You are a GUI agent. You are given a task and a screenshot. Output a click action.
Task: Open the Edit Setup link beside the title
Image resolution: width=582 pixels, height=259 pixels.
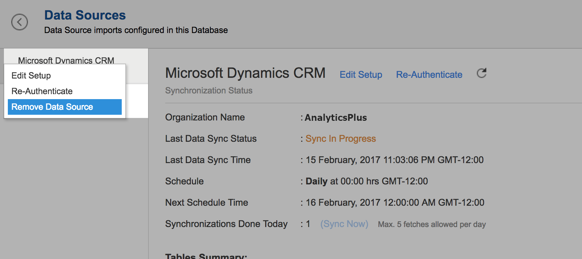[361, 75]
